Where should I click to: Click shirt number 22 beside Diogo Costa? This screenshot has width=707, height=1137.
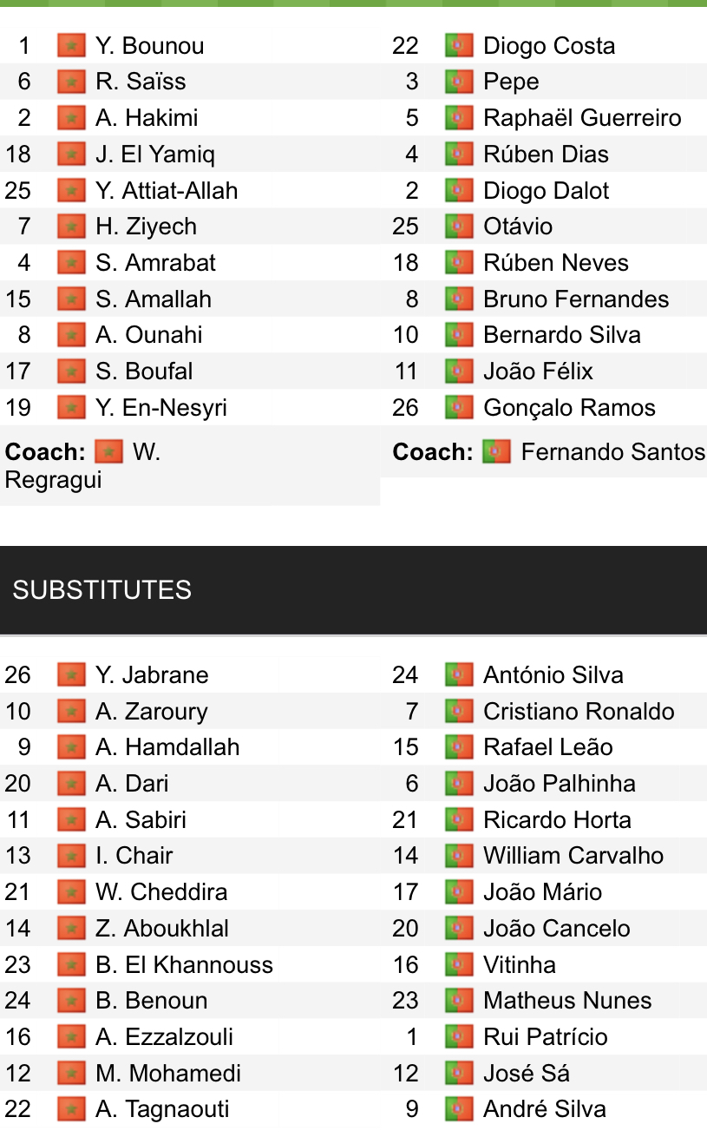pos(405,45)
